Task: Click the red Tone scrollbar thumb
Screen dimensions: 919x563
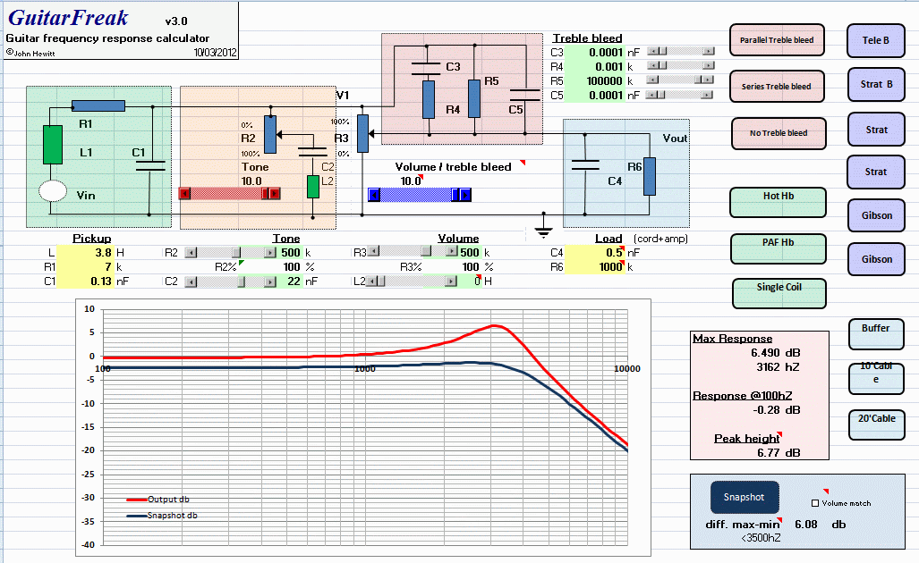Action: [x=265, y=193]
